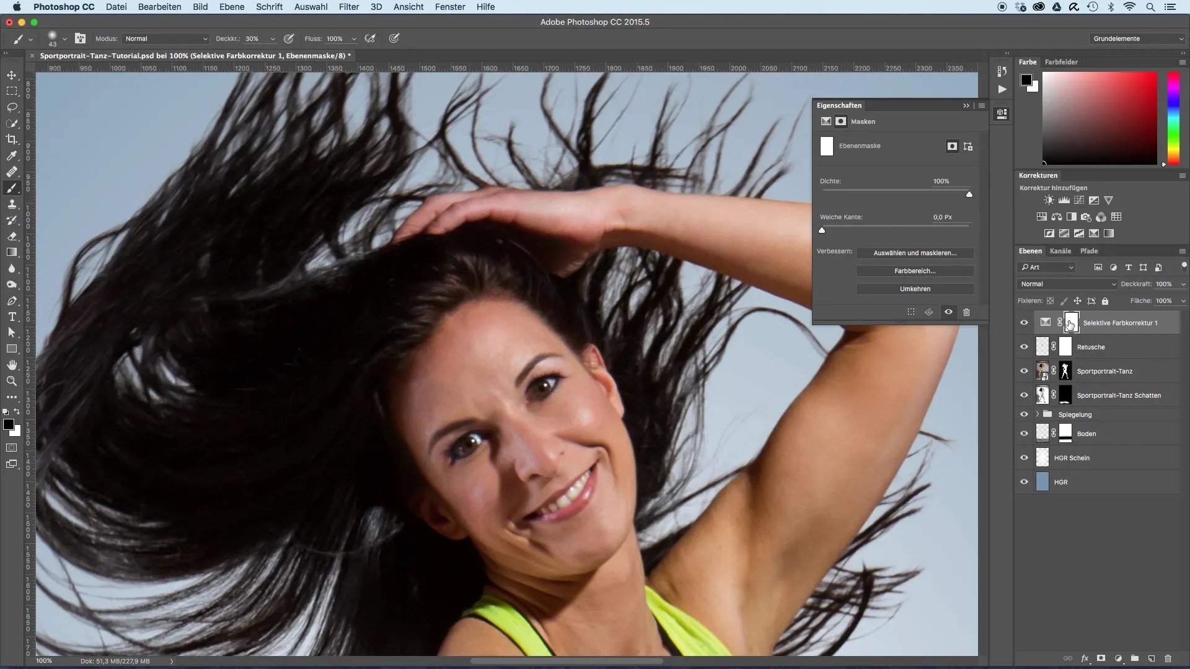Hide the Selektive Farbkorrektur 1 layer
The width and height of the screenshot is (1190, 669).
[x=1024, y=323]
